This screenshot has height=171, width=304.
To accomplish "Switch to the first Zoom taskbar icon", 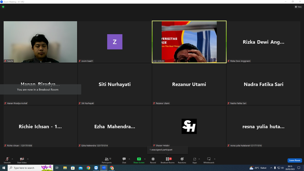I will [x=96, y=168].
